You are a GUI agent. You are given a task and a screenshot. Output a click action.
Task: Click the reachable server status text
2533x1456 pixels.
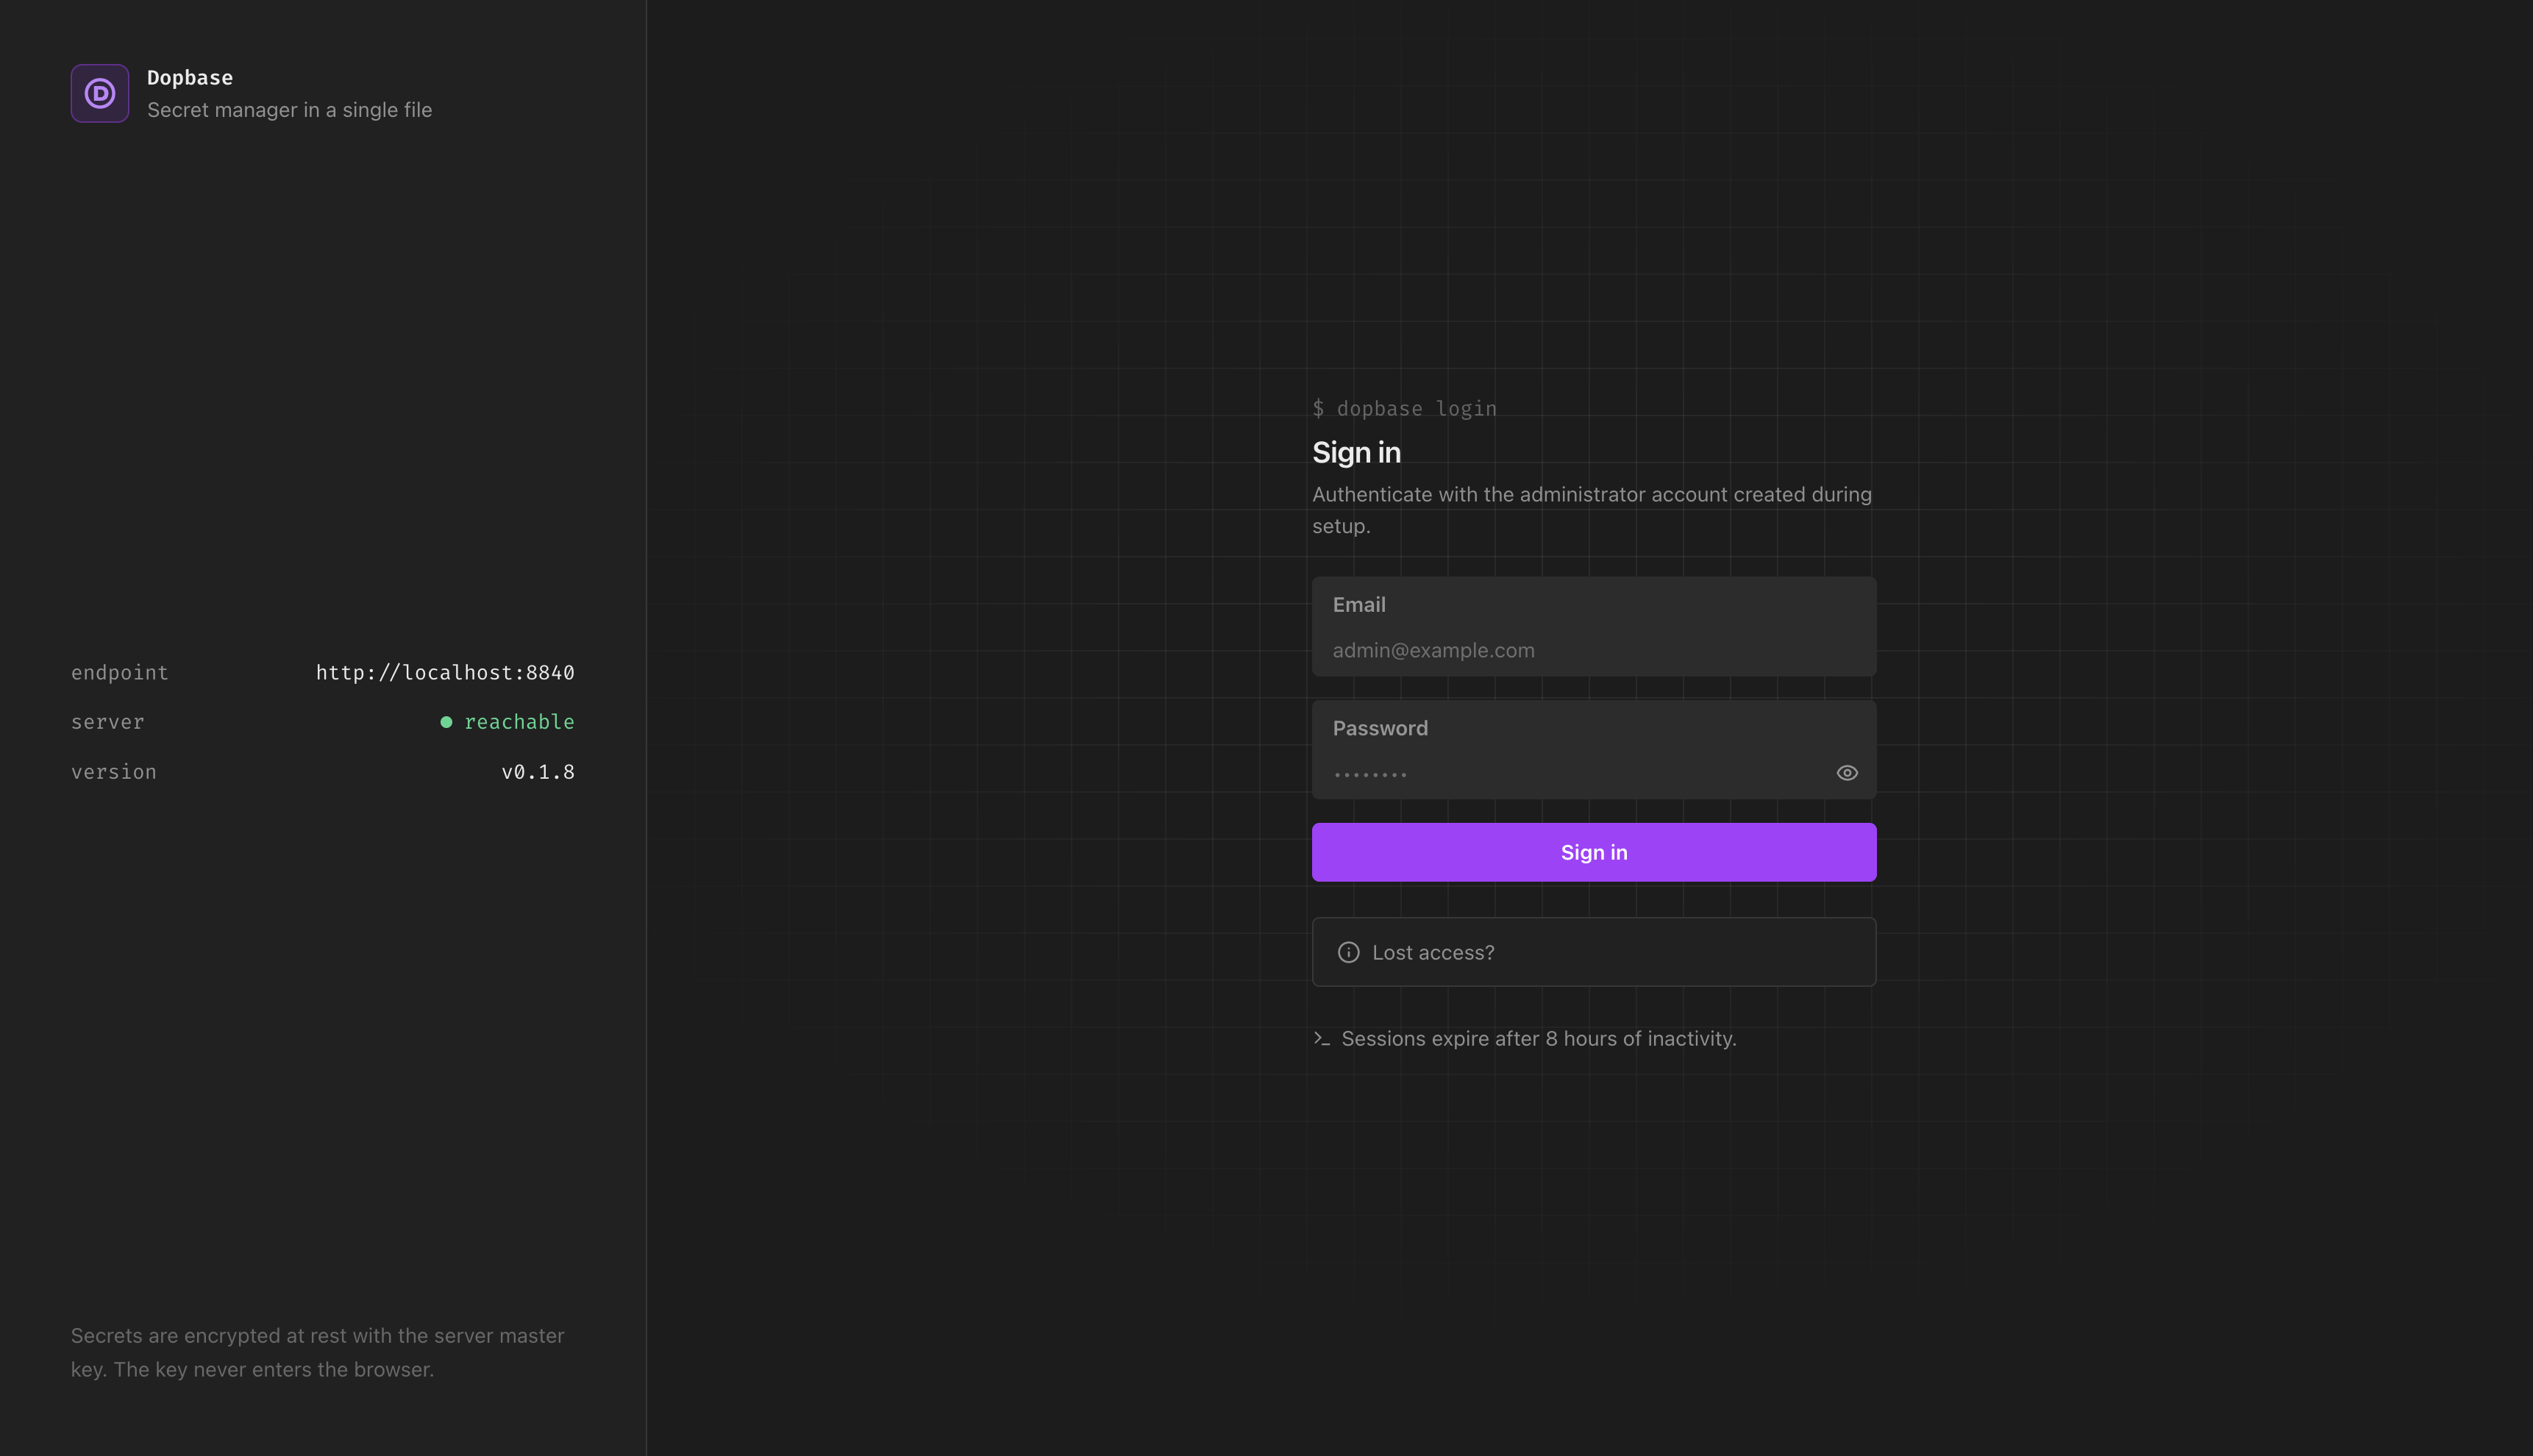[x=519, y=722]
